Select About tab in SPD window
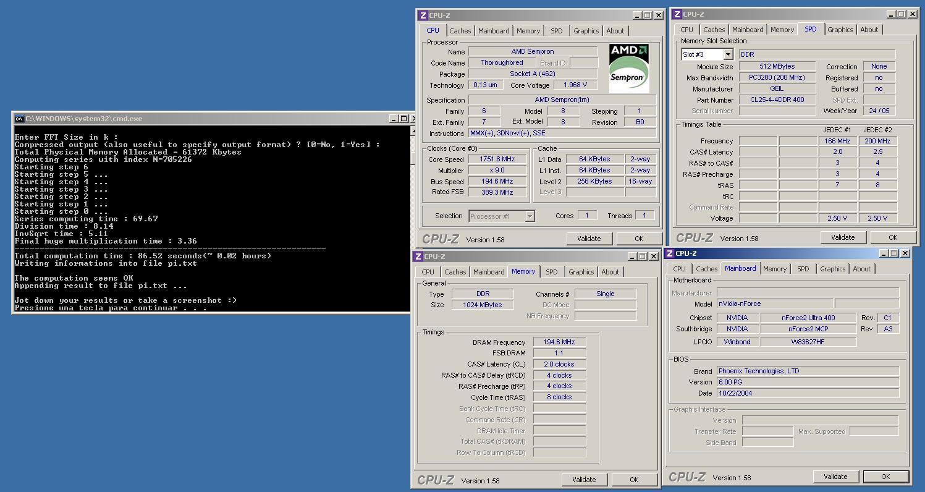This screenshot has height=492, width=925. click(869, 30)
